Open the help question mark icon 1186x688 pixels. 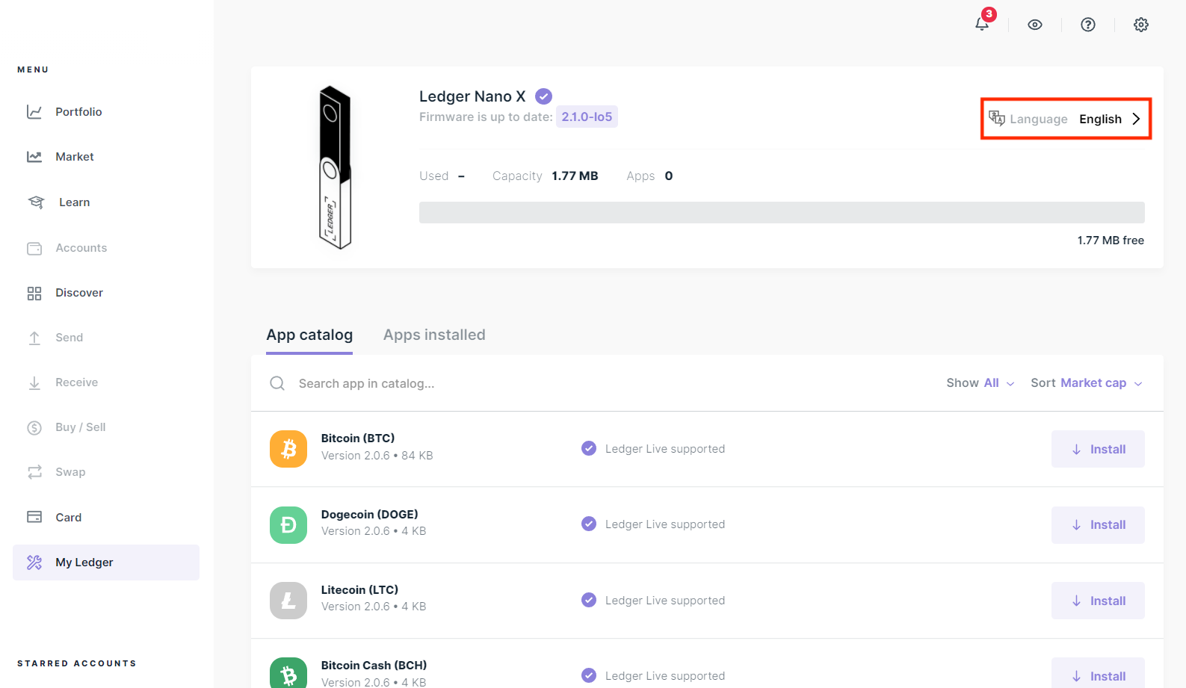click(1088, 25)
